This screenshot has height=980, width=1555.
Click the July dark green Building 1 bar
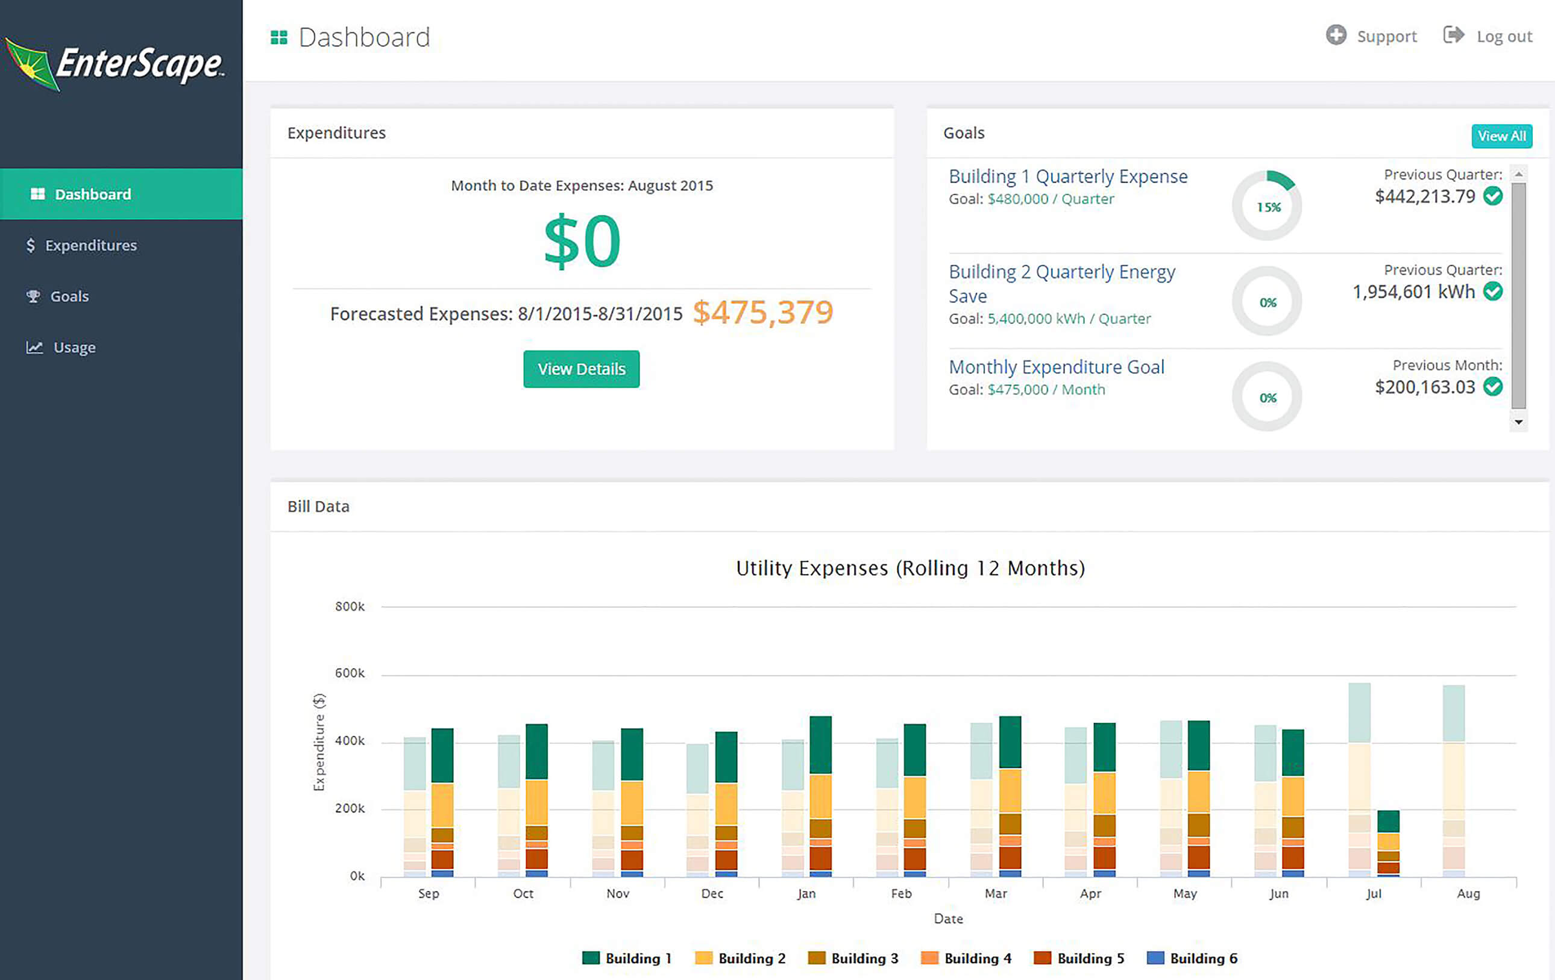point(1387,820)
